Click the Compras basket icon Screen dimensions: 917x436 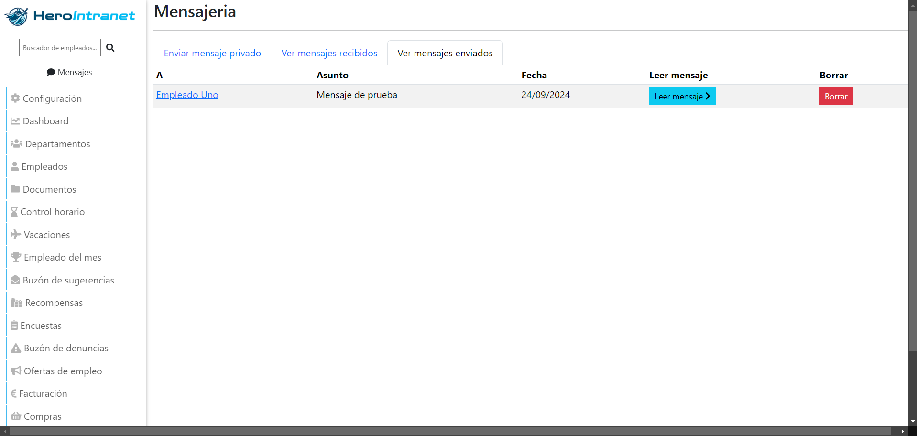click(16, 416)
